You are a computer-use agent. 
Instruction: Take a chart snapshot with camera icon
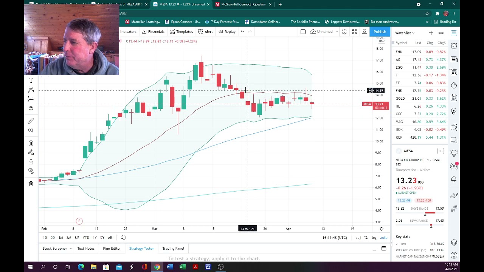pos(365,32)
